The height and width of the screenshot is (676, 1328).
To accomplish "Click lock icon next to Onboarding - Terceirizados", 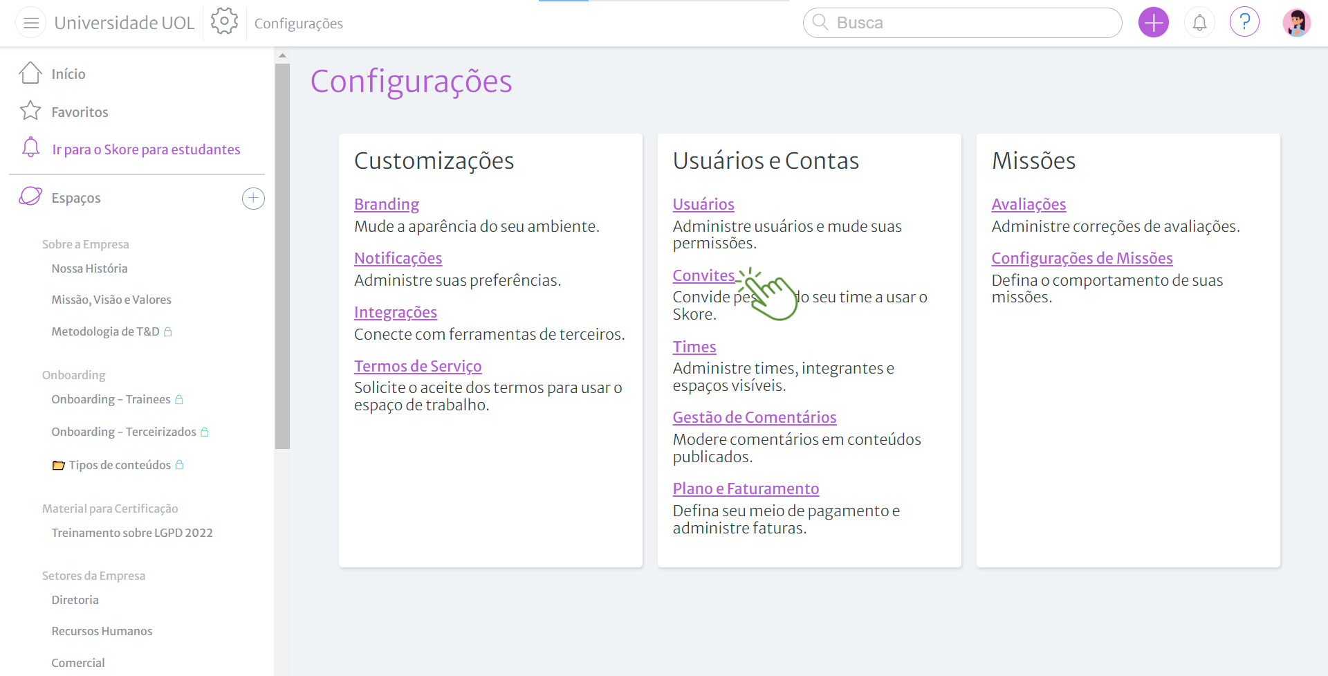I will 205,432.
